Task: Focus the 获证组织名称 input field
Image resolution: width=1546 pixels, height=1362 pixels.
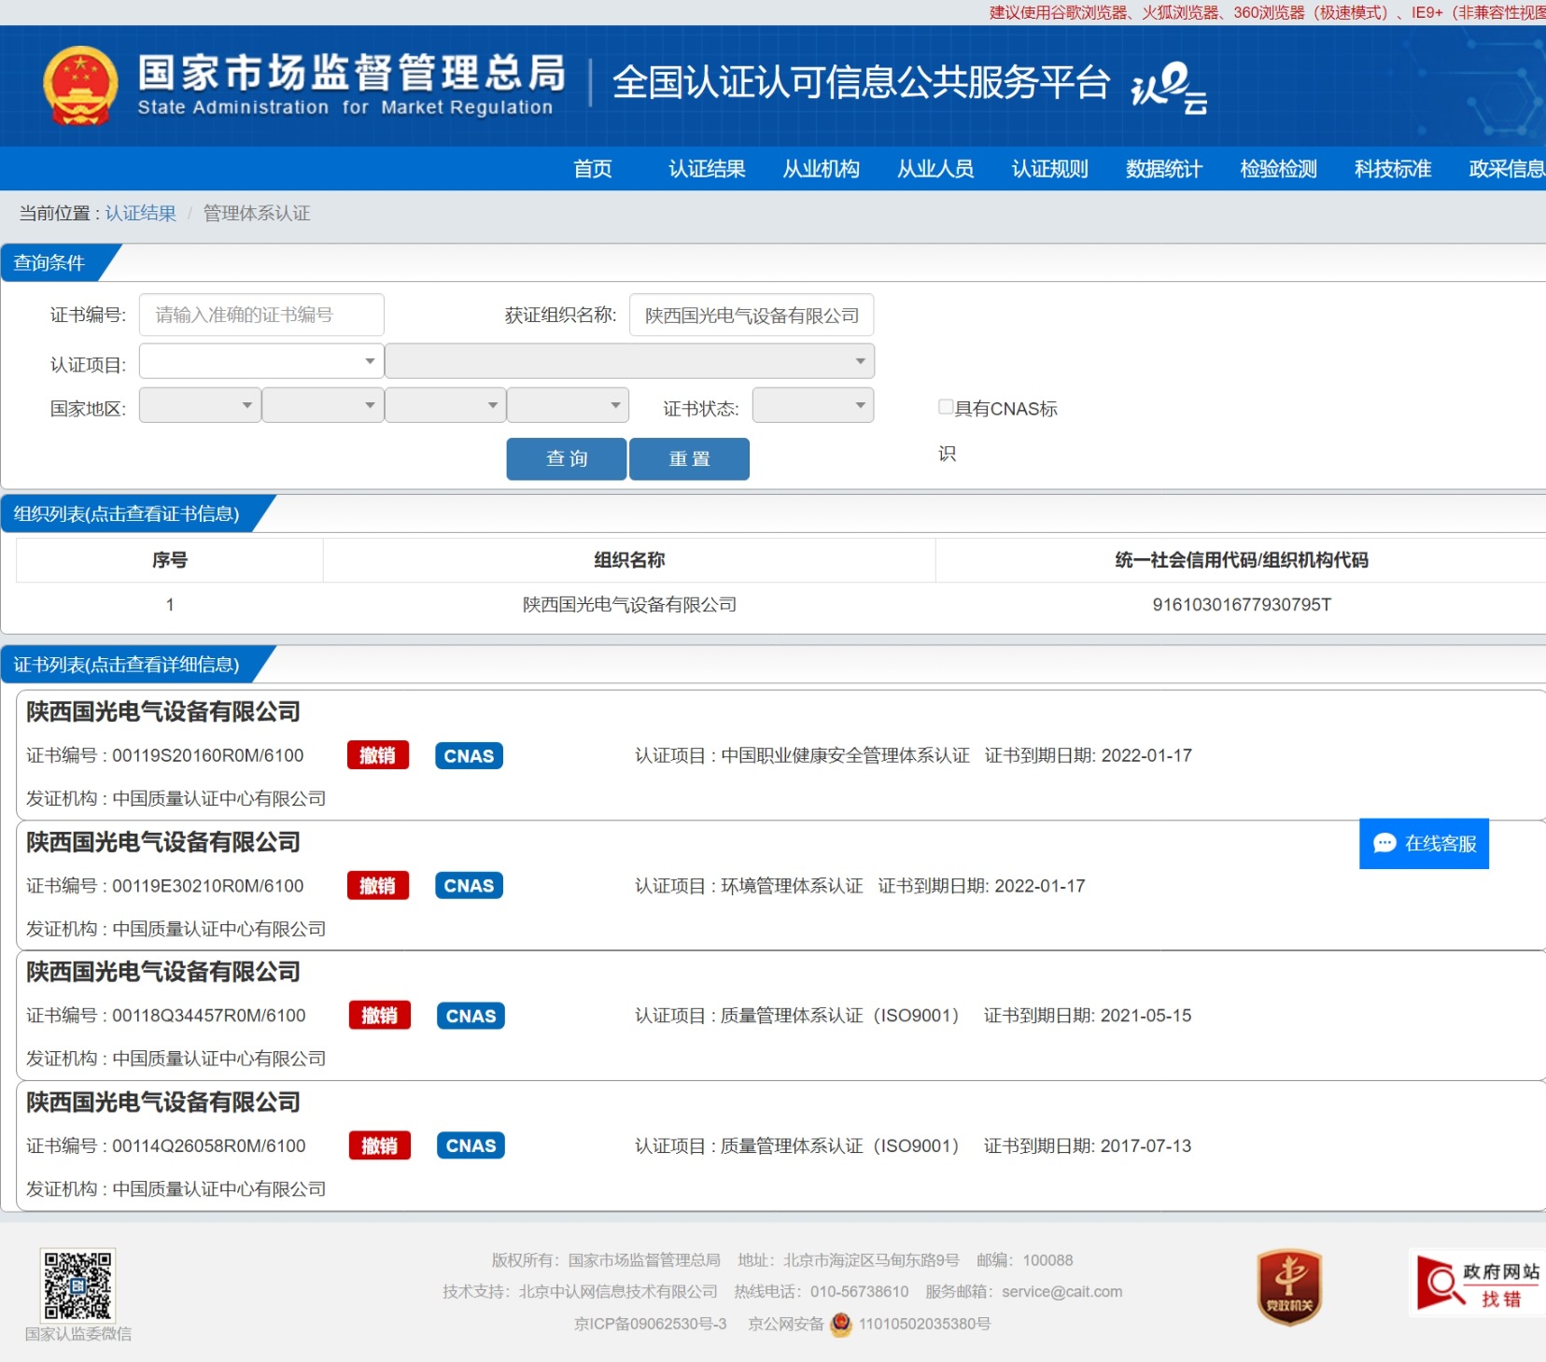Action: pos(752,315)
